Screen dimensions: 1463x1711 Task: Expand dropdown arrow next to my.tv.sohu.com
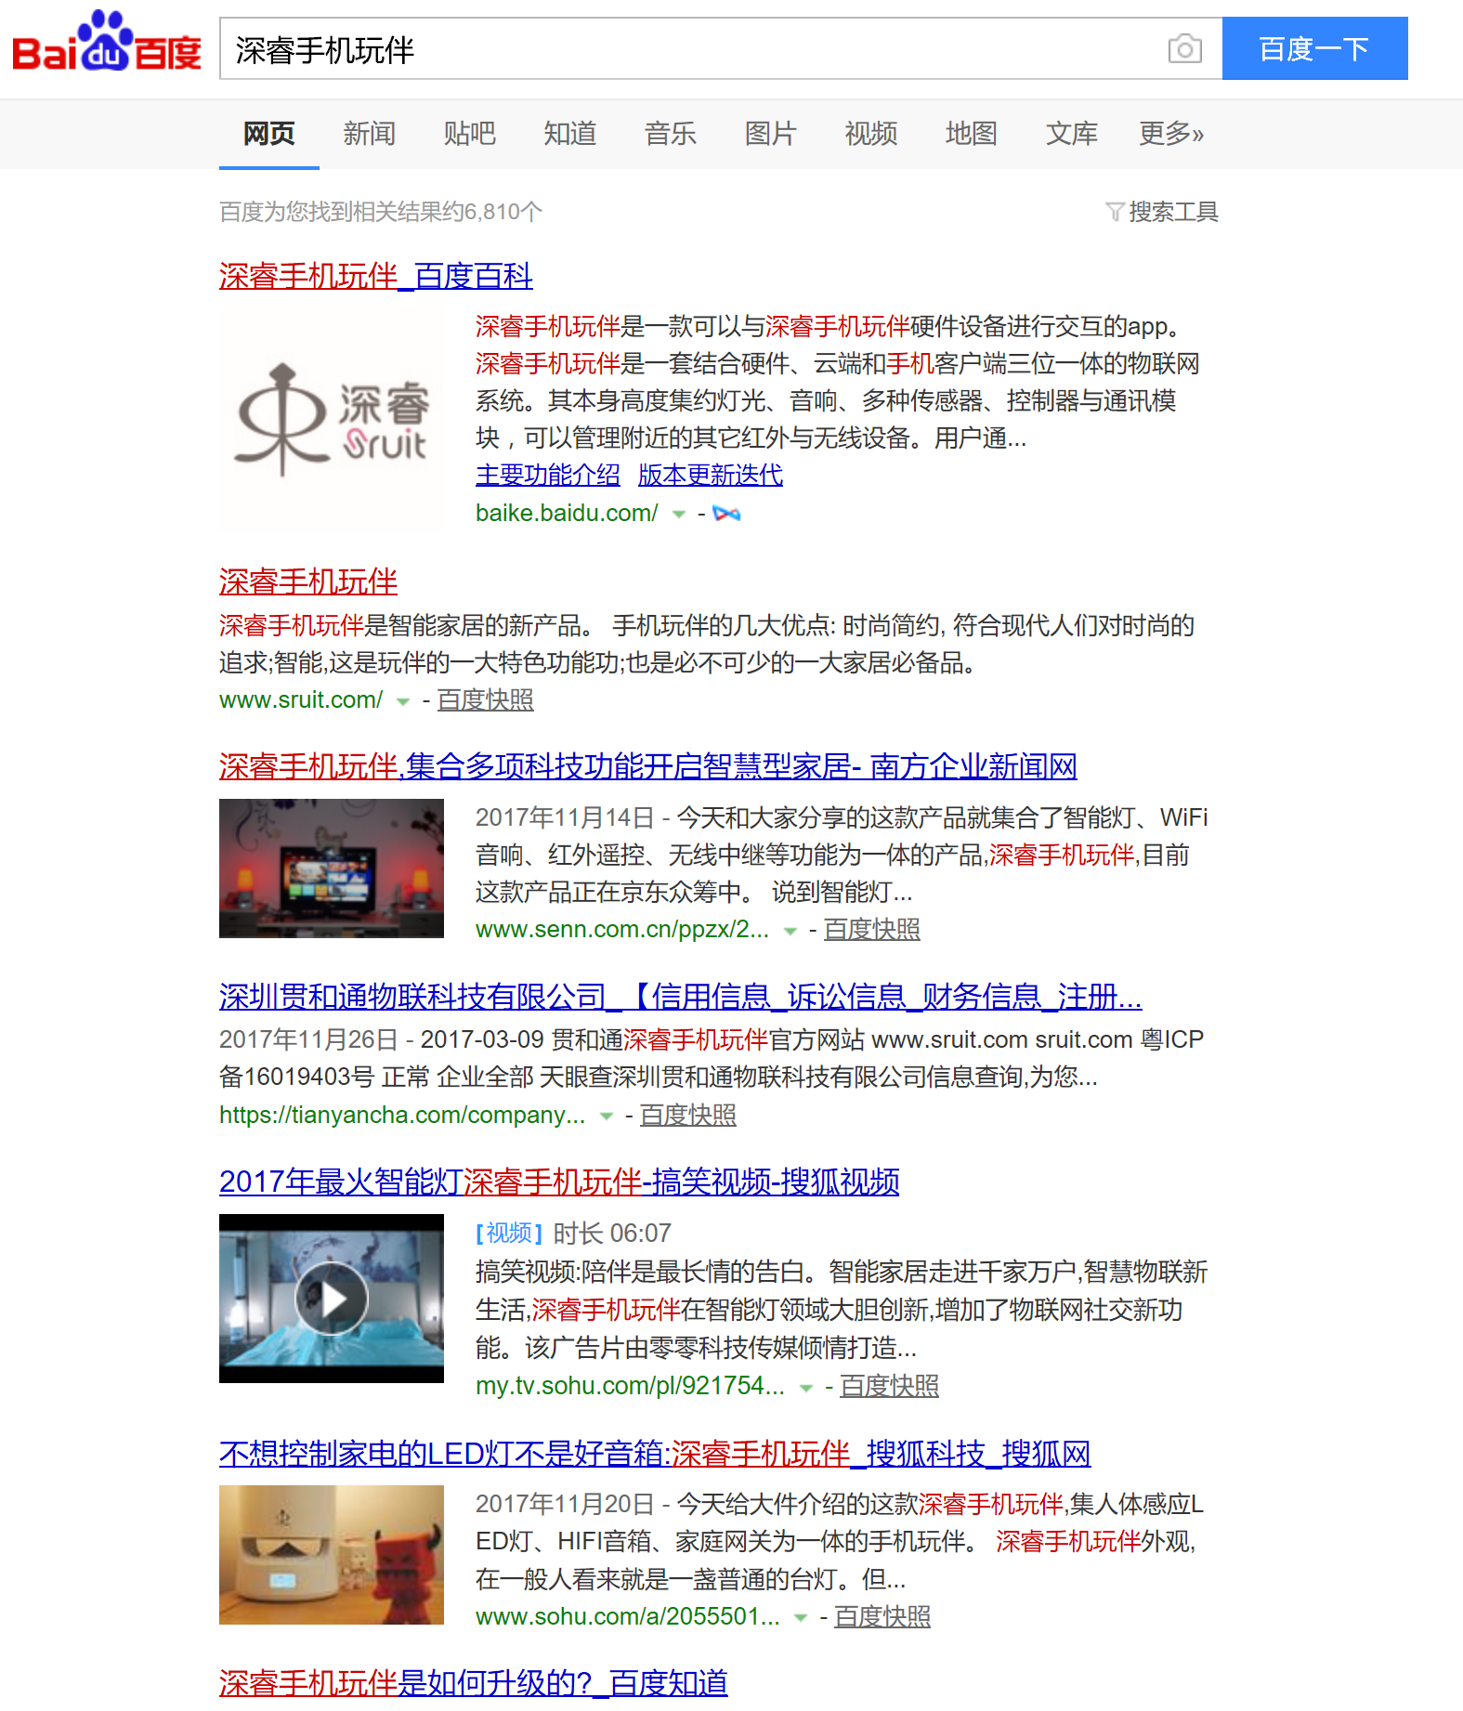click(x=806, y=1388)
